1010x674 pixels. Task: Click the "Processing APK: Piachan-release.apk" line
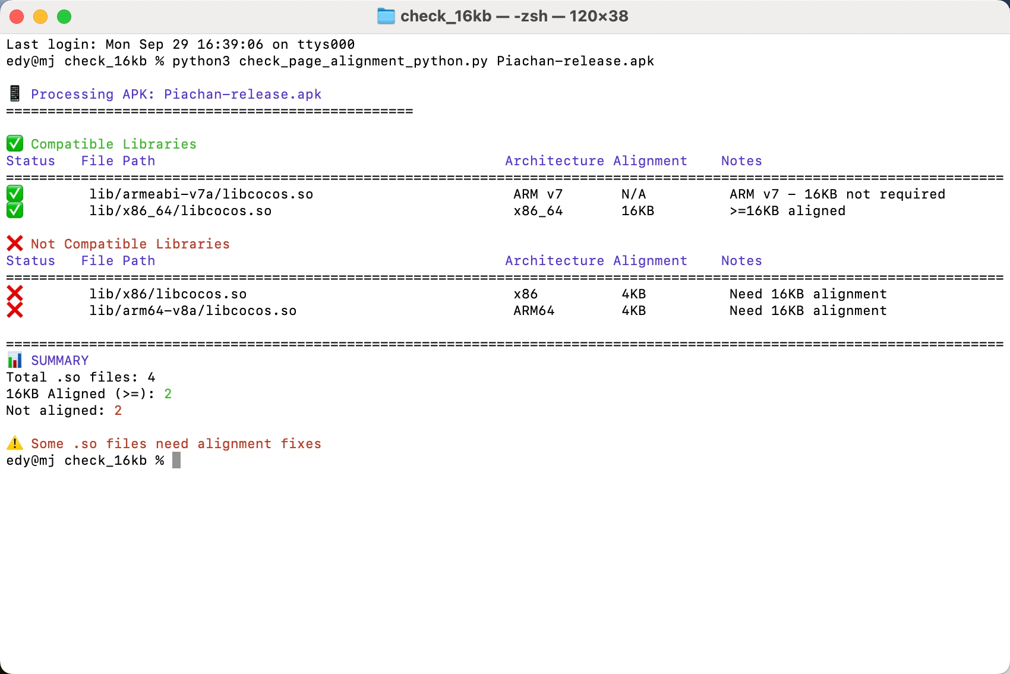(176, 95)
